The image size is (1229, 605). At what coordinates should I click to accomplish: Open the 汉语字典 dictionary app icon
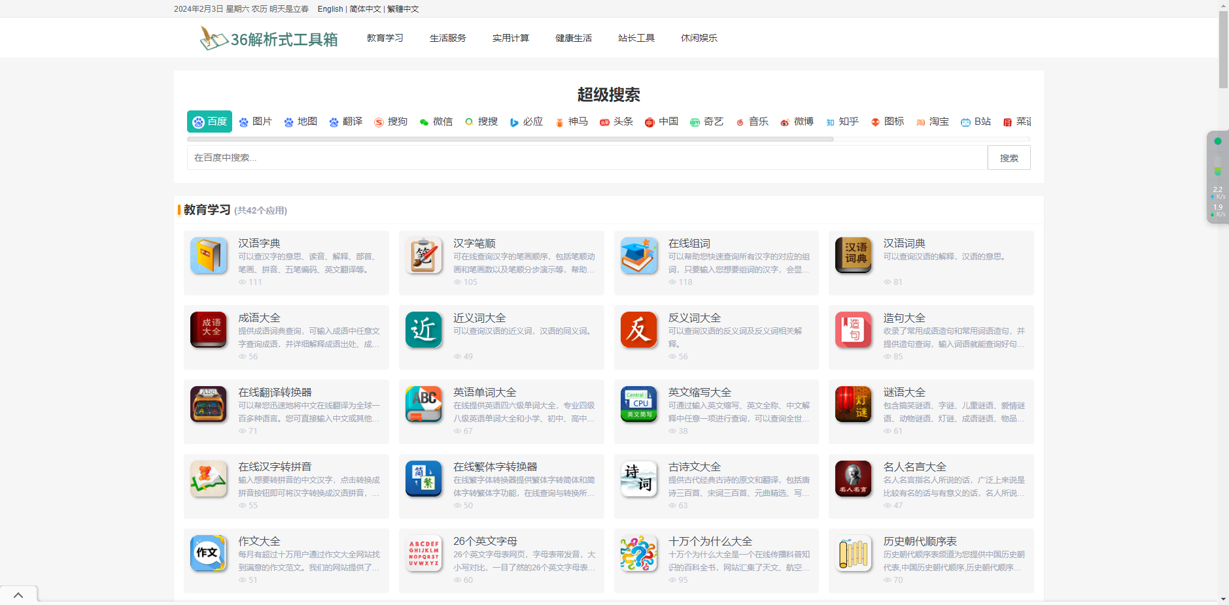point(209,255)
